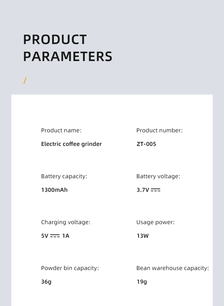The image size is (224, 306).
Task: Click the 19g capacity value
Action: click(x=142, y=282)
